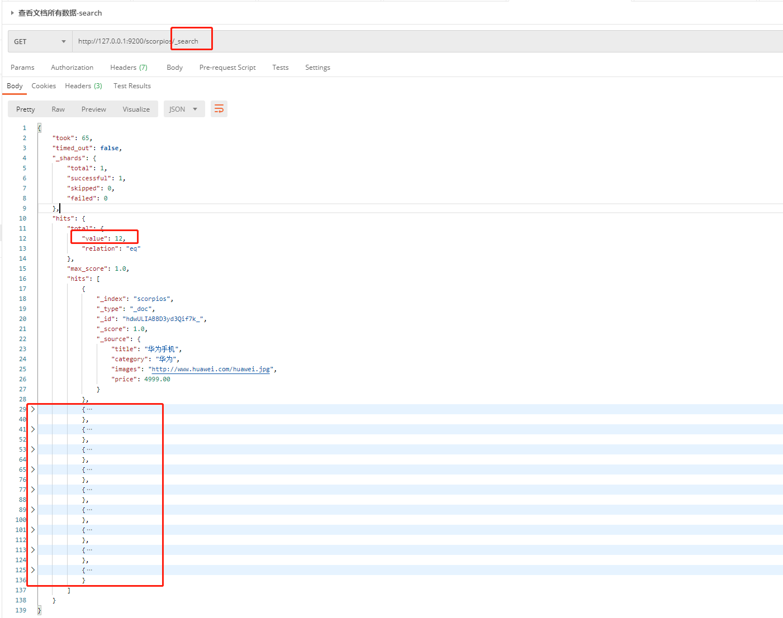
Task: Expand the folded block at line 125
Action: coord(33,570)
